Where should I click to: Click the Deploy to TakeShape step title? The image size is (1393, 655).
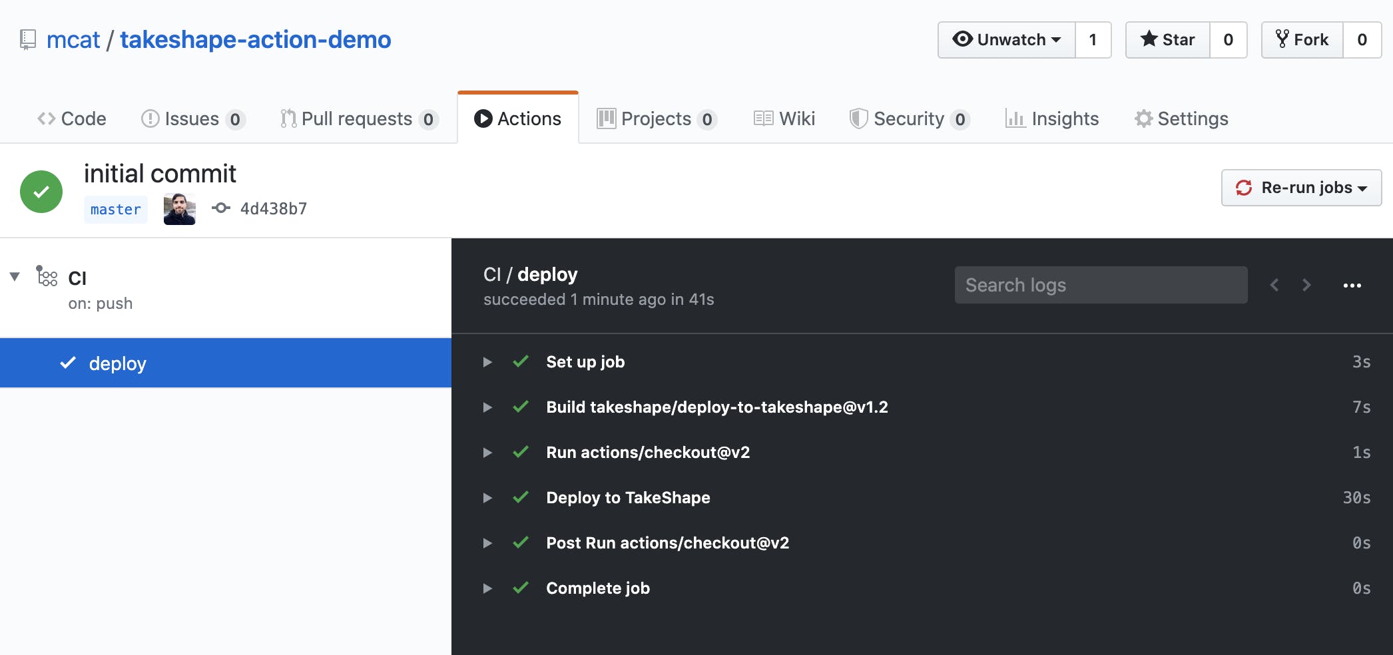click(628, 498)
